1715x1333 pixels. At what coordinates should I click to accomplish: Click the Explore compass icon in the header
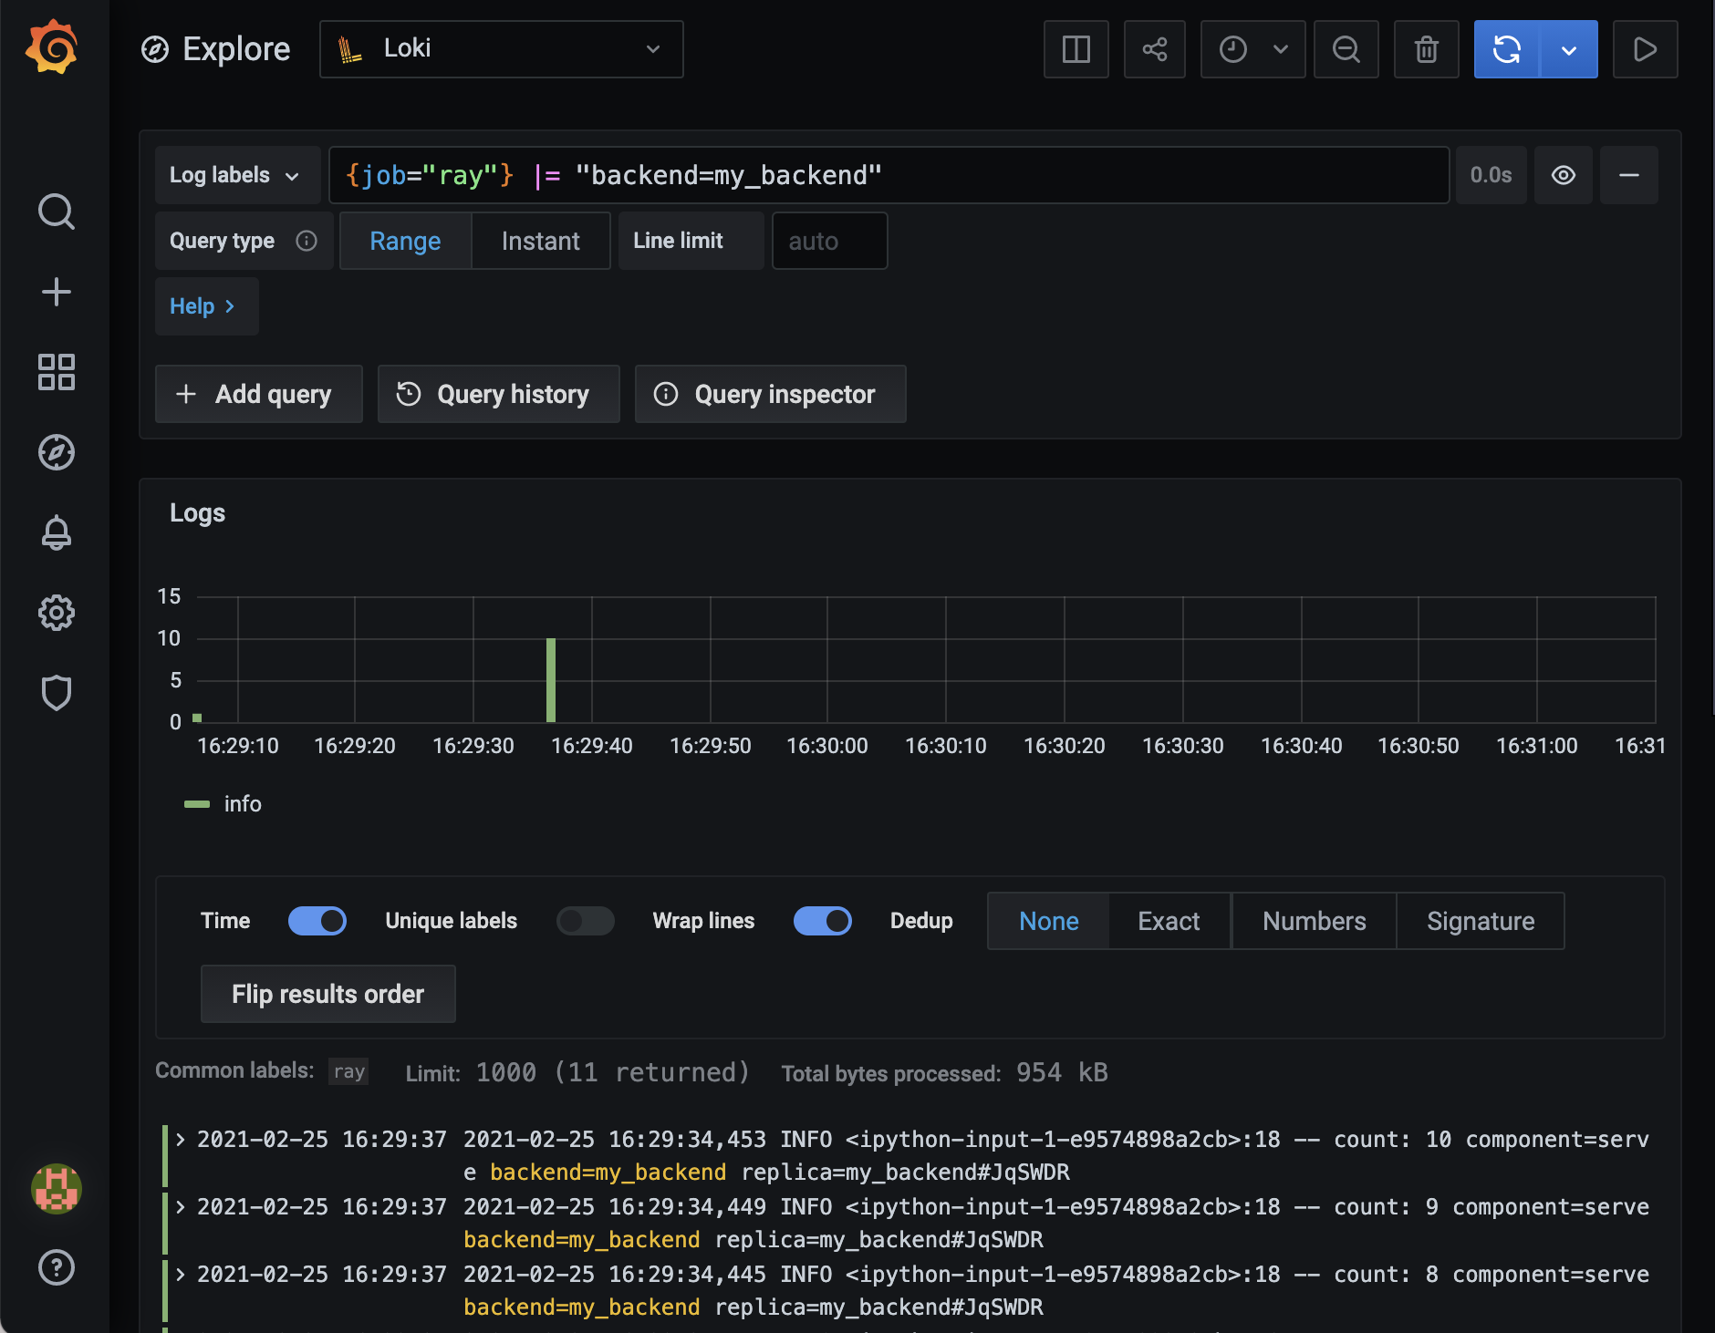(x=155, y=49)
